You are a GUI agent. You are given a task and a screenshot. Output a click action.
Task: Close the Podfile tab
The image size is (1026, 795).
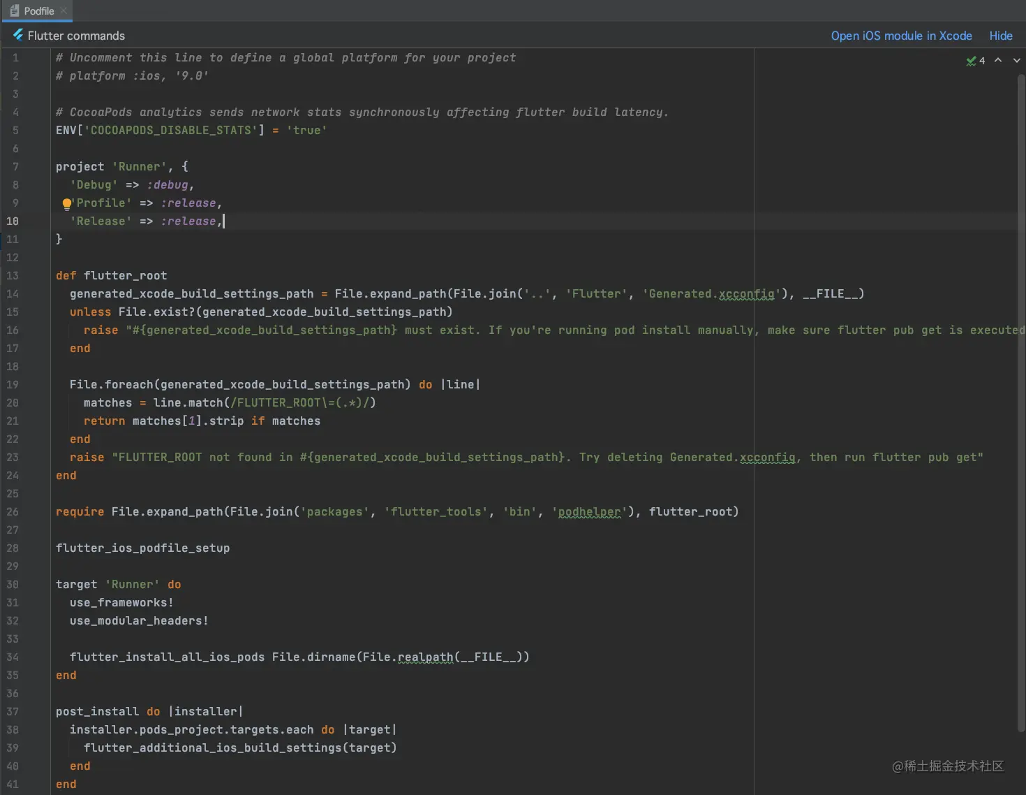pos(64,10)
